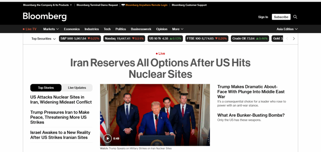Open FTSE 100 ticker quote
The image size is (321, 152).
tap(207, 39)
